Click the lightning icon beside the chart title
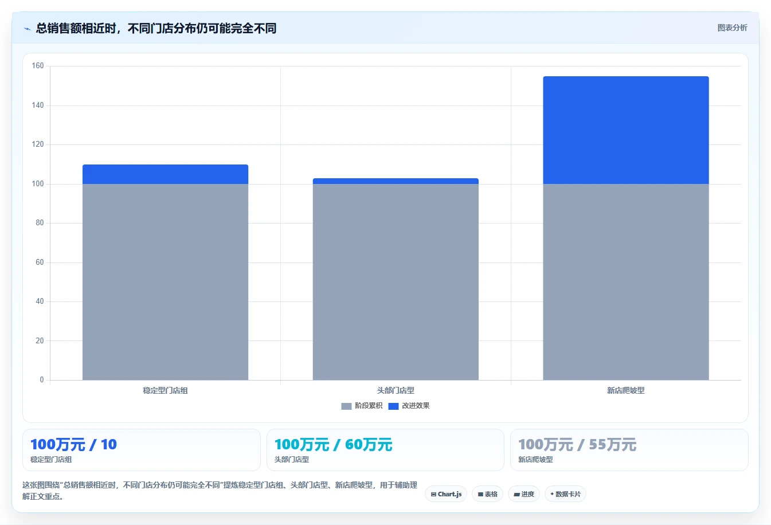The image size is (771, 525). click(x=27, y=29)
